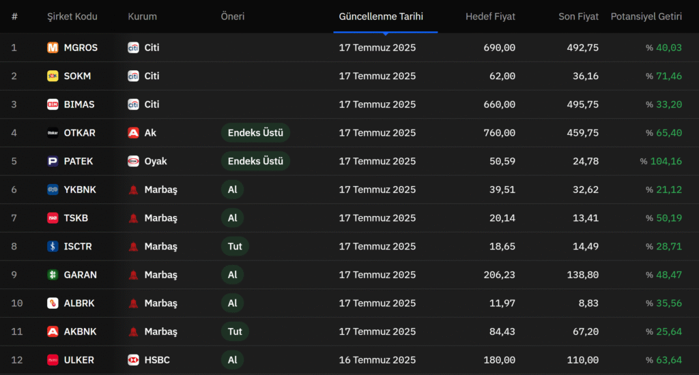Click the PATEK purple P icon
This screenshot has height=375, width=699.
pyautogui.click(x=53, y=161)
